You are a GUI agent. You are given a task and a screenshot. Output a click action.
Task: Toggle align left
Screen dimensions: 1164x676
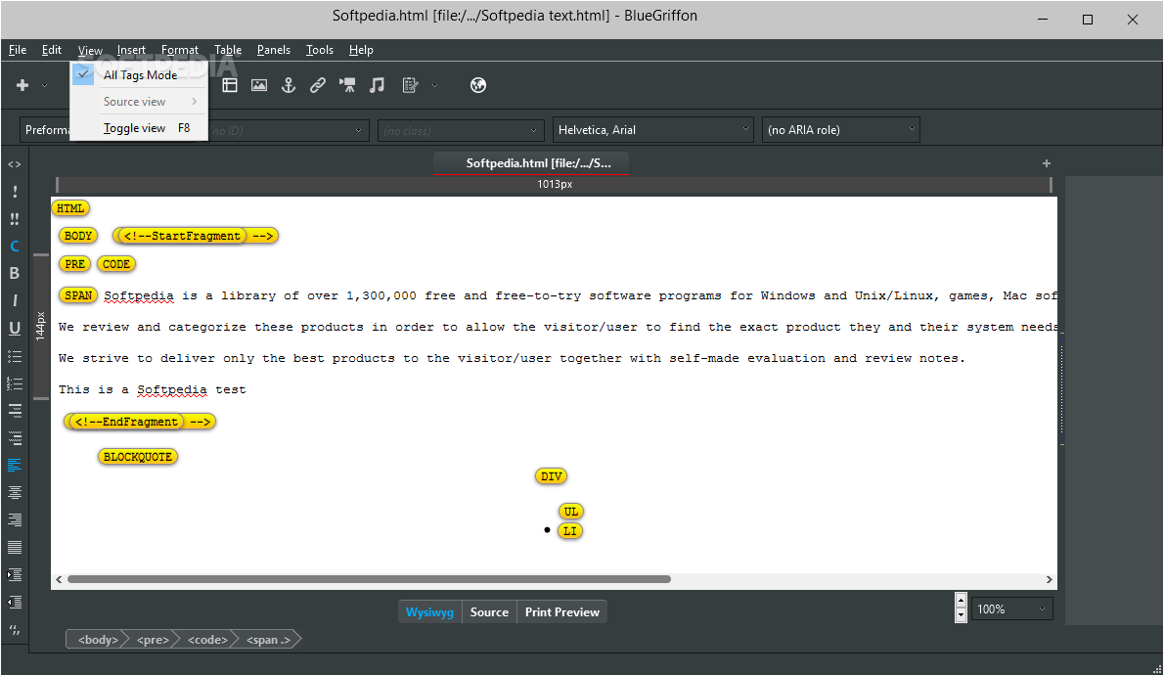point(14,466)
